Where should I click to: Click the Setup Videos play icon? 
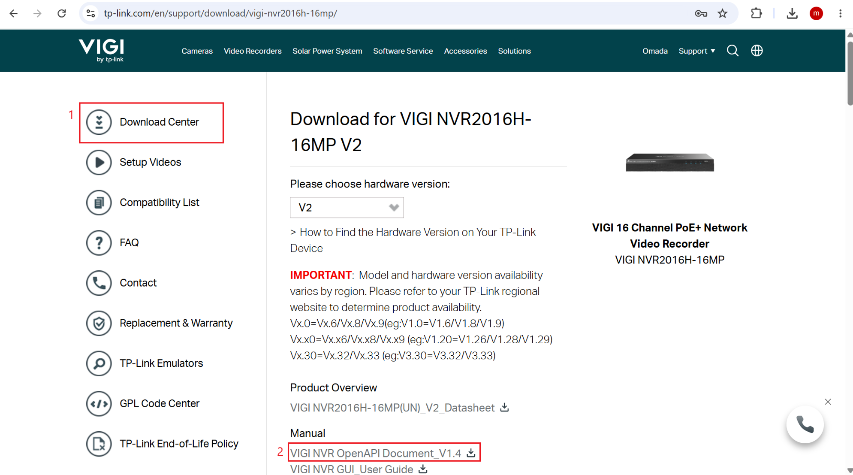pos(99,162)
